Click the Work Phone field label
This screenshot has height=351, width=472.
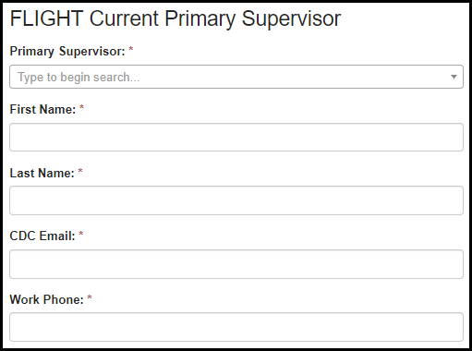click(x=47, y=299)
